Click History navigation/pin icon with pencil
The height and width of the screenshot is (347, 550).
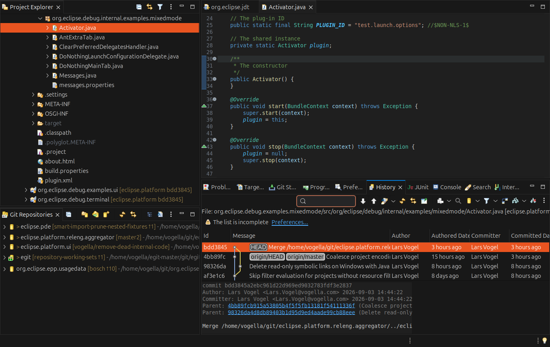point(385,201)
